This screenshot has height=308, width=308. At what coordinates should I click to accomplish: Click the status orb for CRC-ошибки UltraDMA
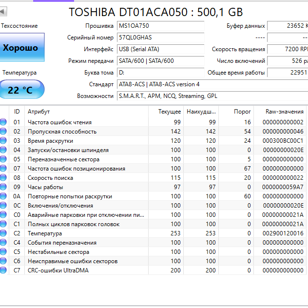pyautogui.click(x=3, y=270)
